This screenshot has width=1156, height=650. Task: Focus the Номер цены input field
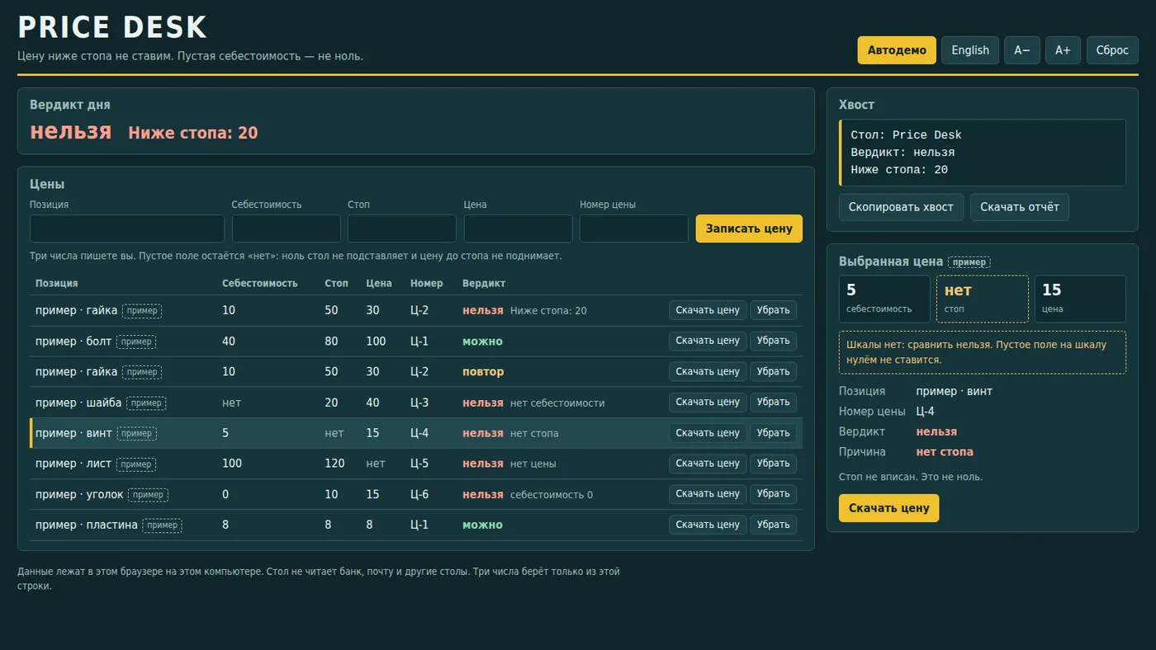[x=634, y=228]
